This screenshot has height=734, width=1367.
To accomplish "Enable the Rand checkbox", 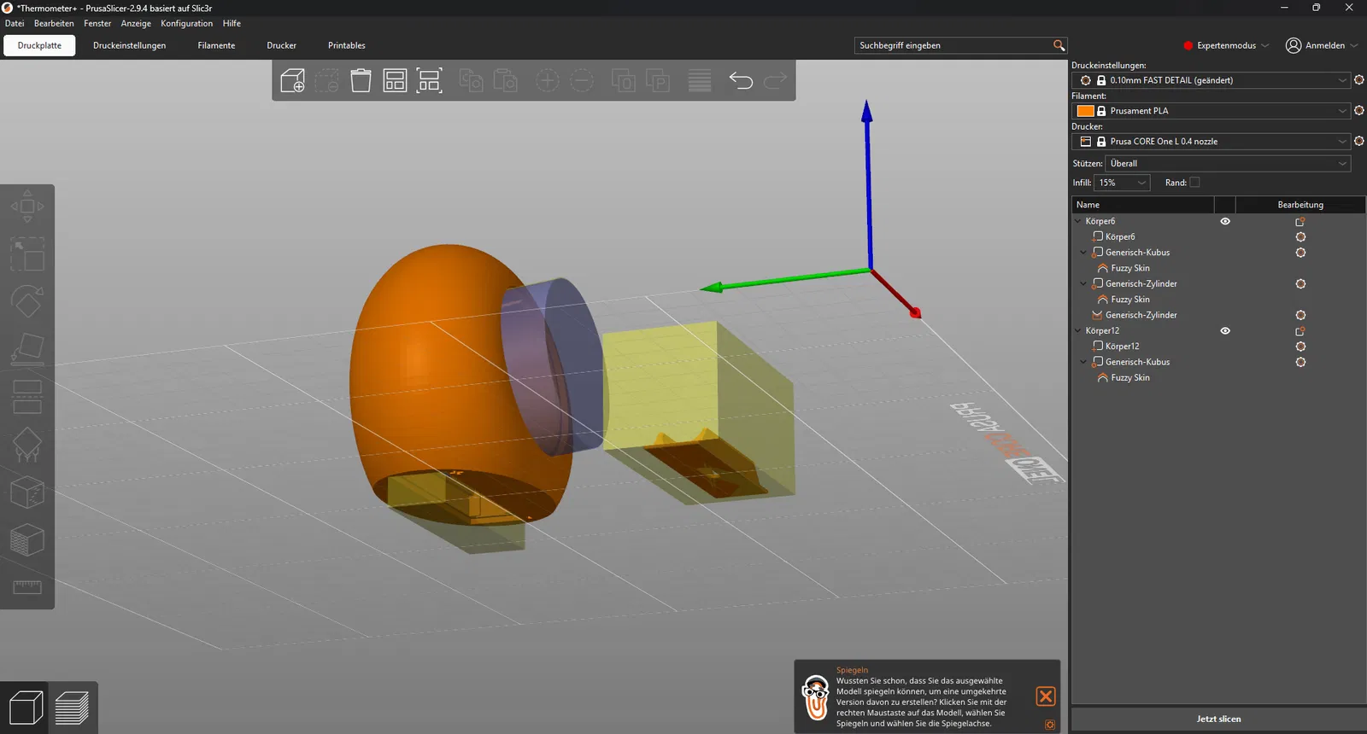I will pos(1194,183).
